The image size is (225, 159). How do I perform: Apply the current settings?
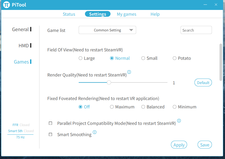[x=179, y=145]
